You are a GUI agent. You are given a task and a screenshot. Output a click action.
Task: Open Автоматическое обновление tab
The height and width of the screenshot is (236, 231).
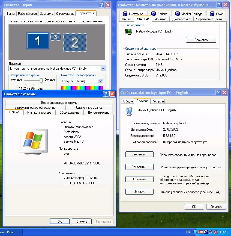coord(35,108)
